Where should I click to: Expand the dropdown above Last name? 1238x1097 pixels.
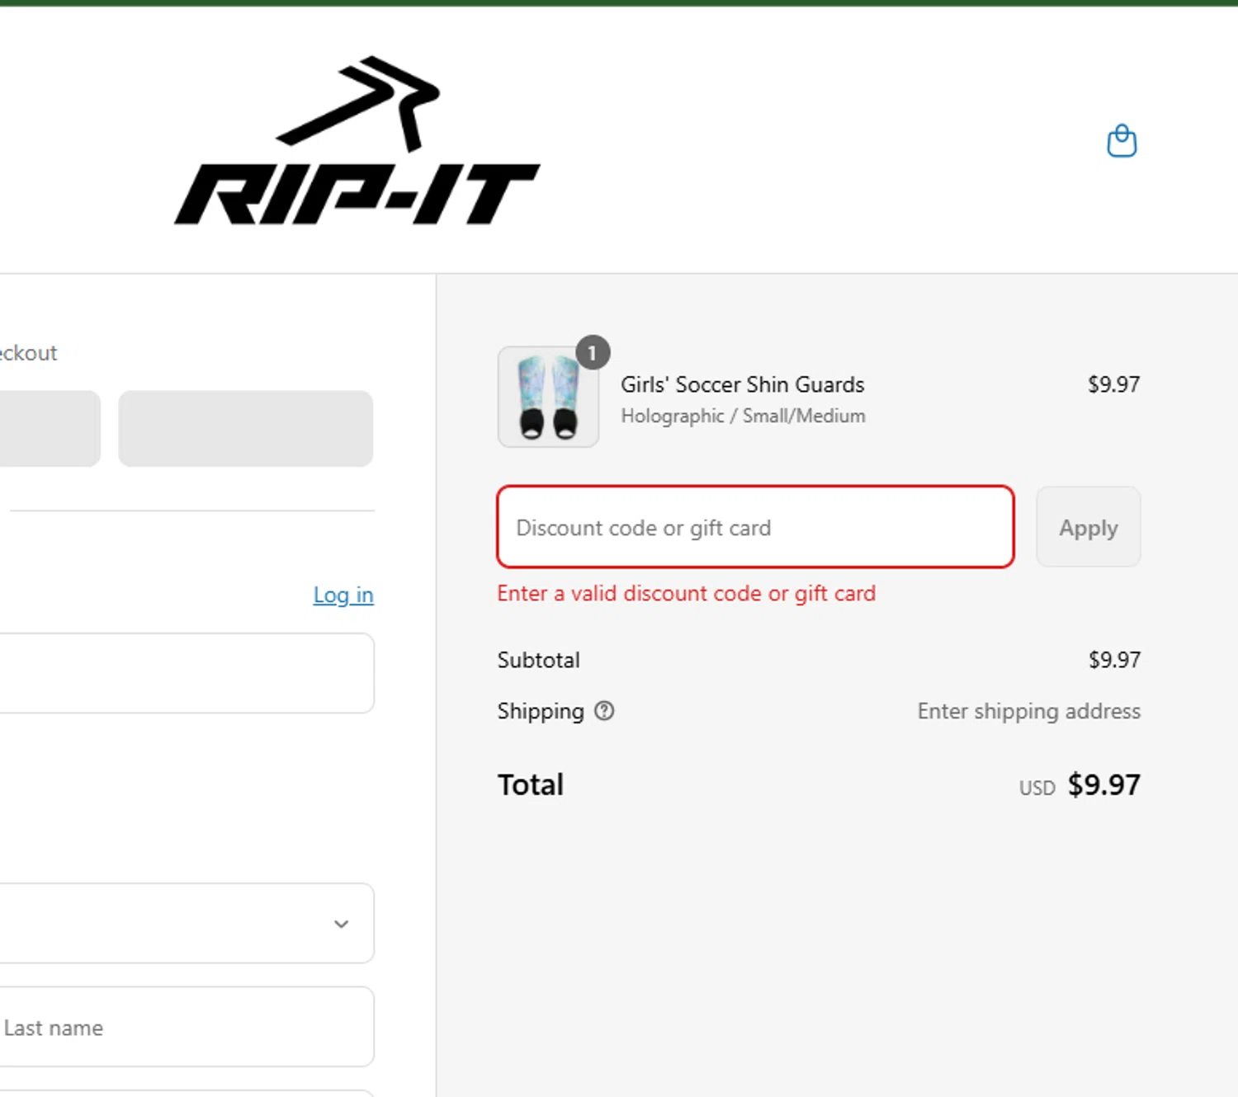click(x=186, y=923)
